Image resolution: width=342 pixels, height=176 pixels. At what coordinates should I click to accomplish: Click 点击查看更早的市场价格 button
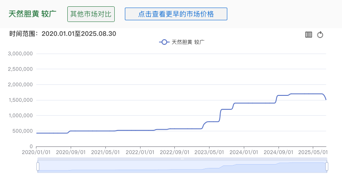pyautogui.click(x=176, y=14)
